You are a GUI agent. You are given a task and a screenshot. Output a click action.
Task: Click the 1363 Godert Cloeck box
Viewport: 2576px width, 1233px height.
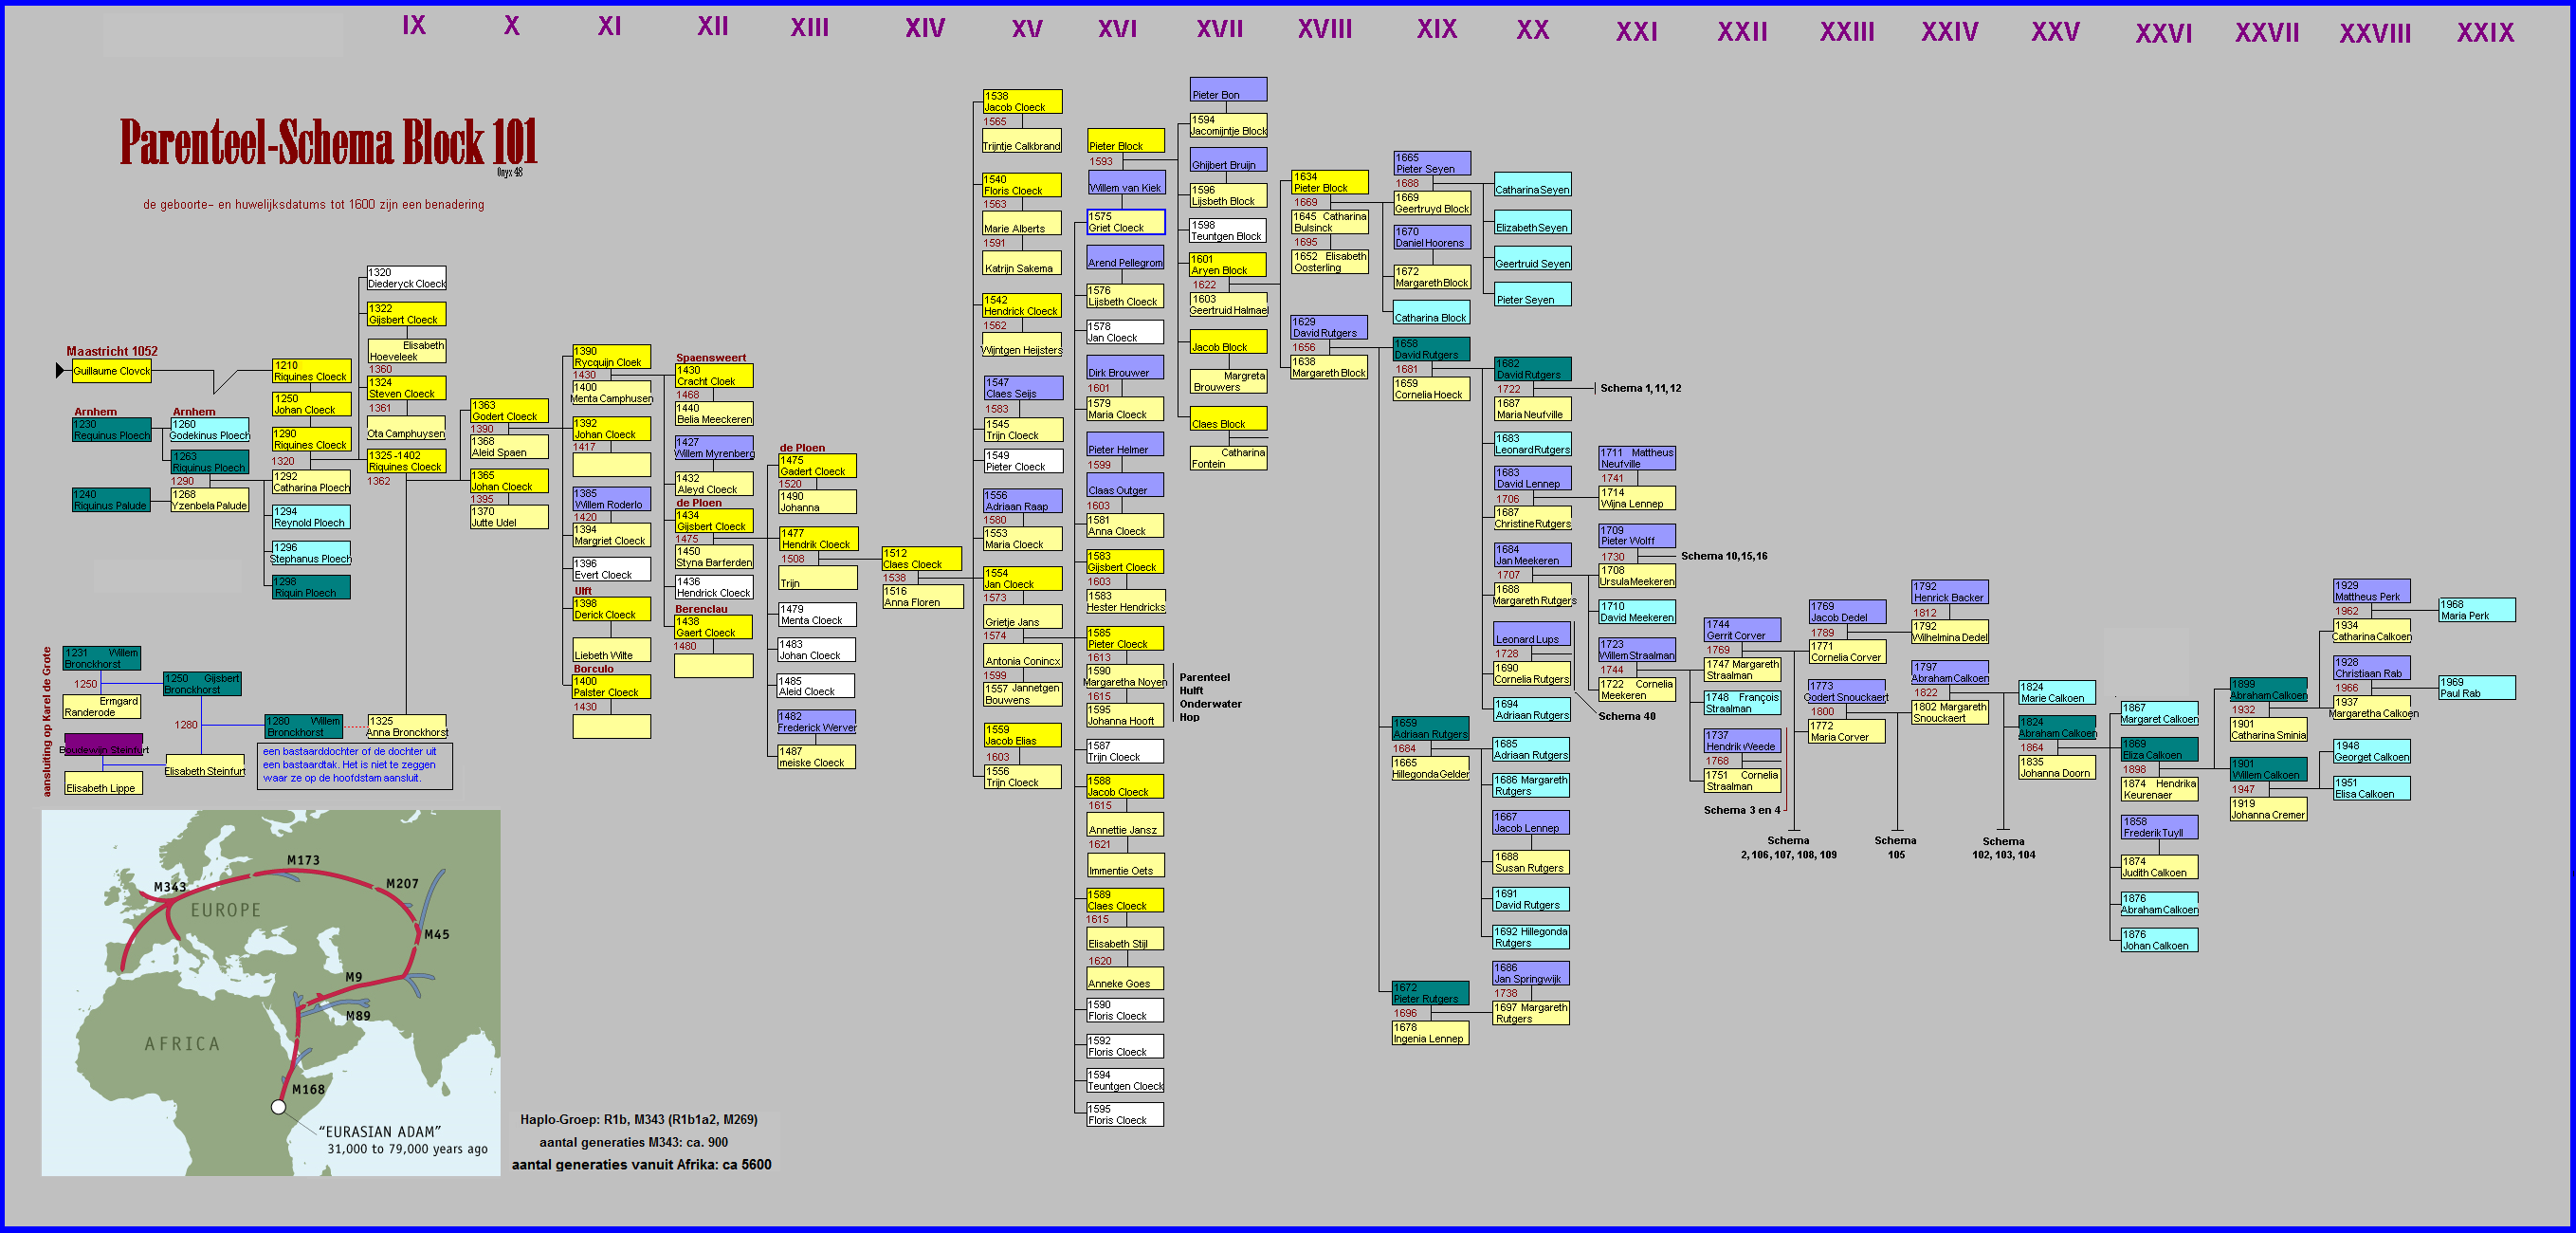(509, 411)
